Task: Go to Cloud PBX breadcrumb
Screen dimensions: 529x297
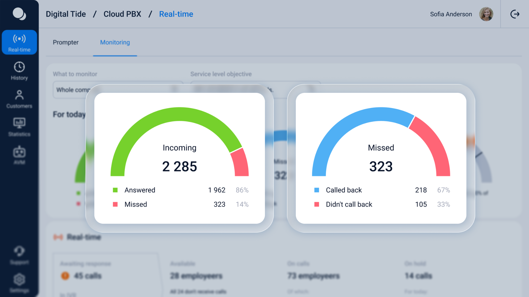Action: pyautogui.click(x=122, y=14)
